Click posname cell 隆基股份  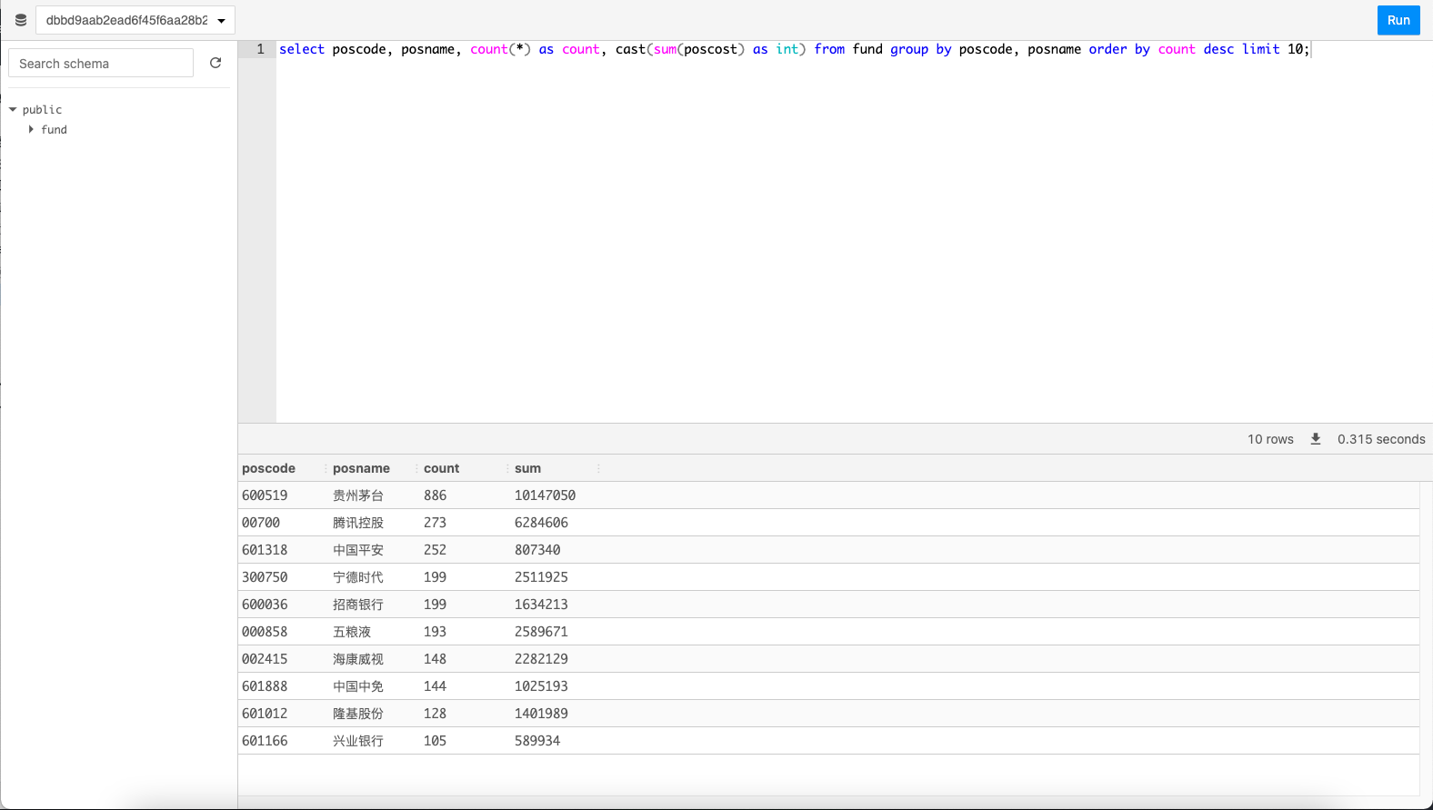pyautogui.click(x=358, y=714)
